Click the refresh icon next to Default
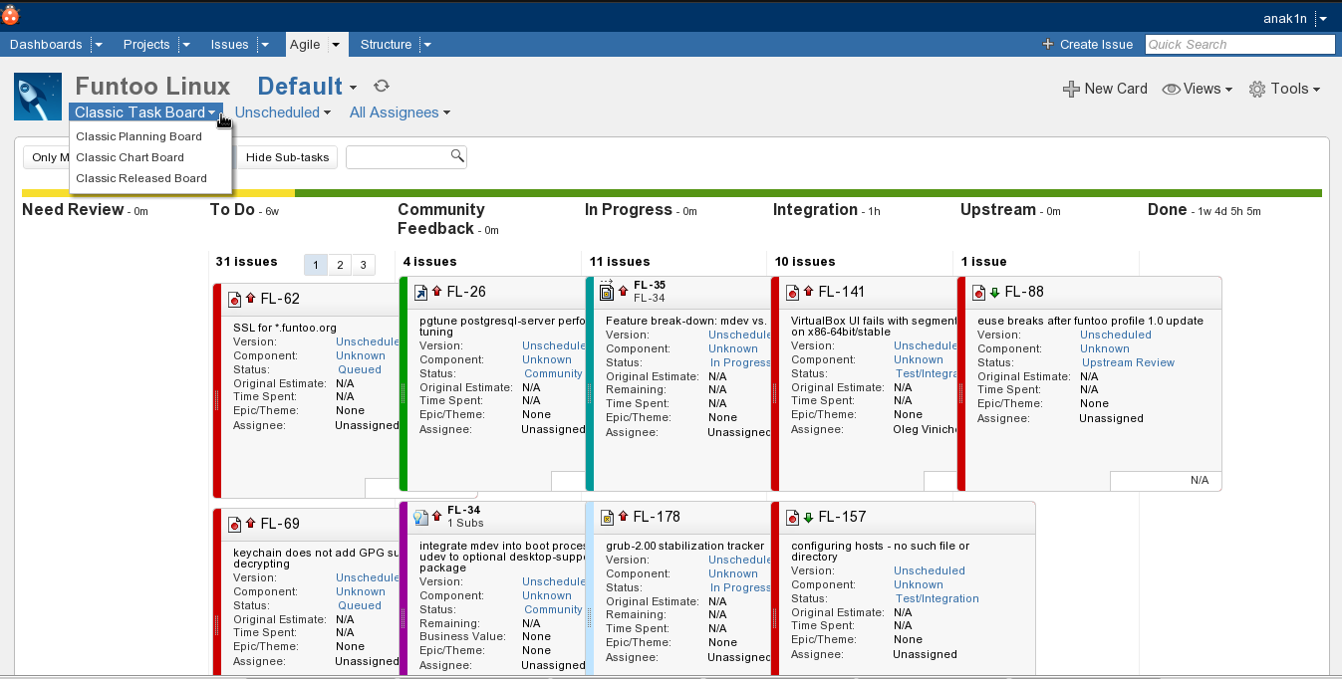The width and height of the screenshot is (1342, 679). (x=382, y=87)
